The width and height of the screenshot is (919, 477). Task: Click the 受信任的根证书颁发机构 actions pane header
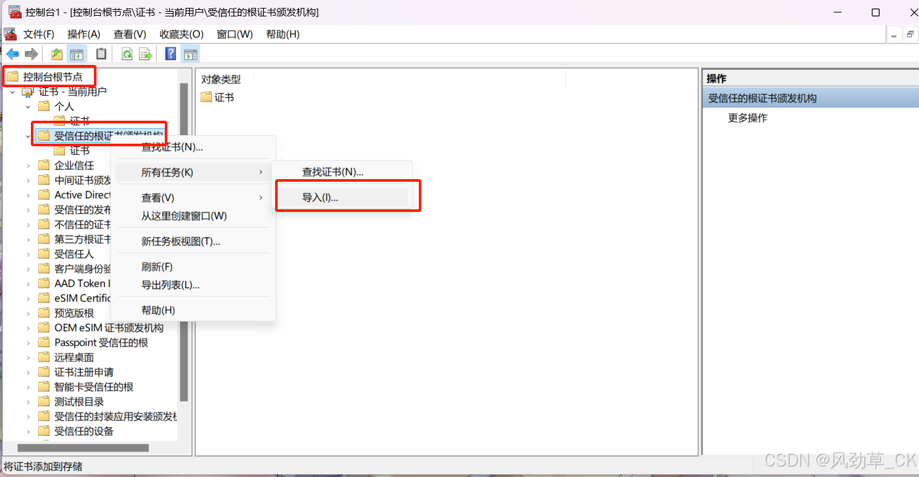coord(811,98)
